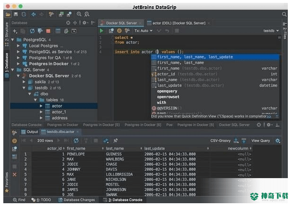Viewport: 294px width, 207px height.
Task: Open result grid settings gear
Action: (x=277, y=141)
